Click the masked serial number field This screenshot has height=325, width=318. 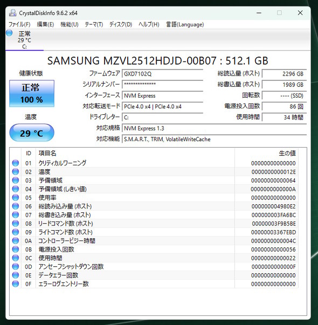click(163, 85)
